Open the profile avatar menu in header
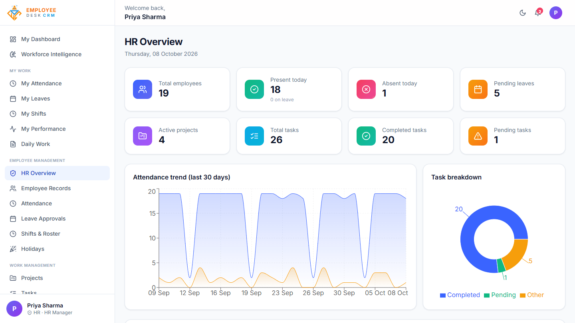575x323 pixels. pos(556,13)
